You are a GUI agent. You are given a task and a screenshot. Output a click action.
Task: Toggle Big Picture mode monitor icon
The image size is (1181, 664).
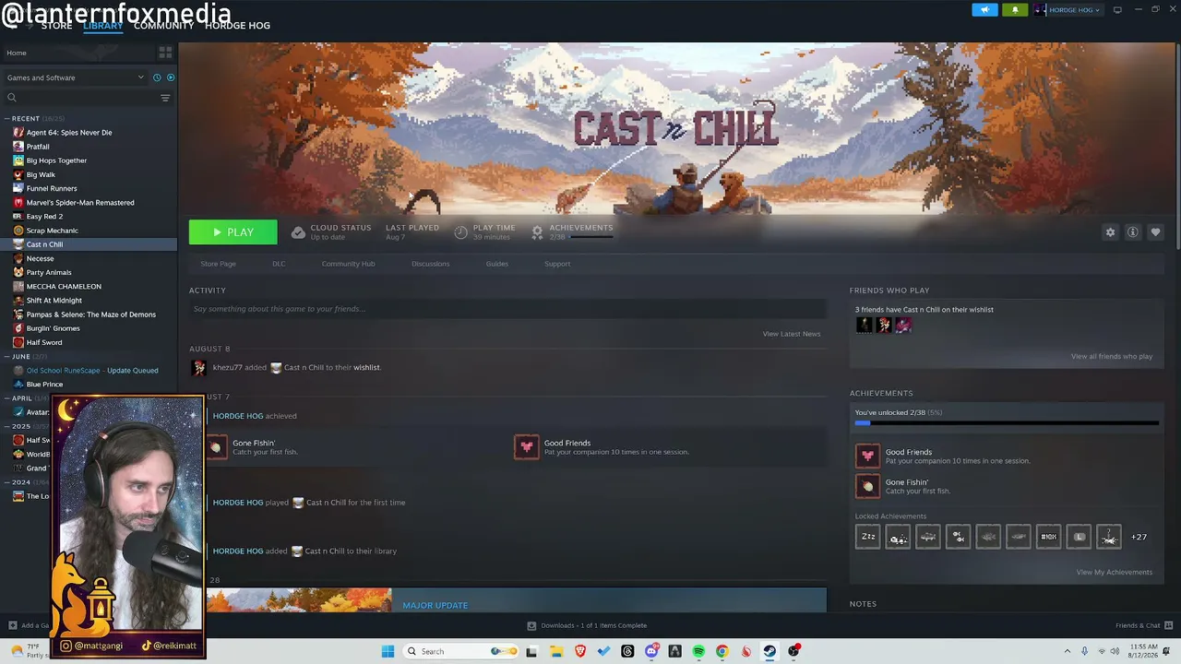tap(1117, 10)
